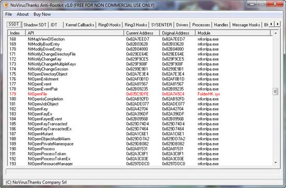Select the NtNotifyChangeSession row

tap(140, 69)
